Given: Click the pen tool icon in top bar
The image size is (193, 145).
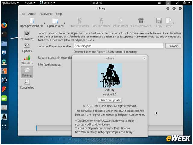Looking at the screenshot, I should 177,3.
